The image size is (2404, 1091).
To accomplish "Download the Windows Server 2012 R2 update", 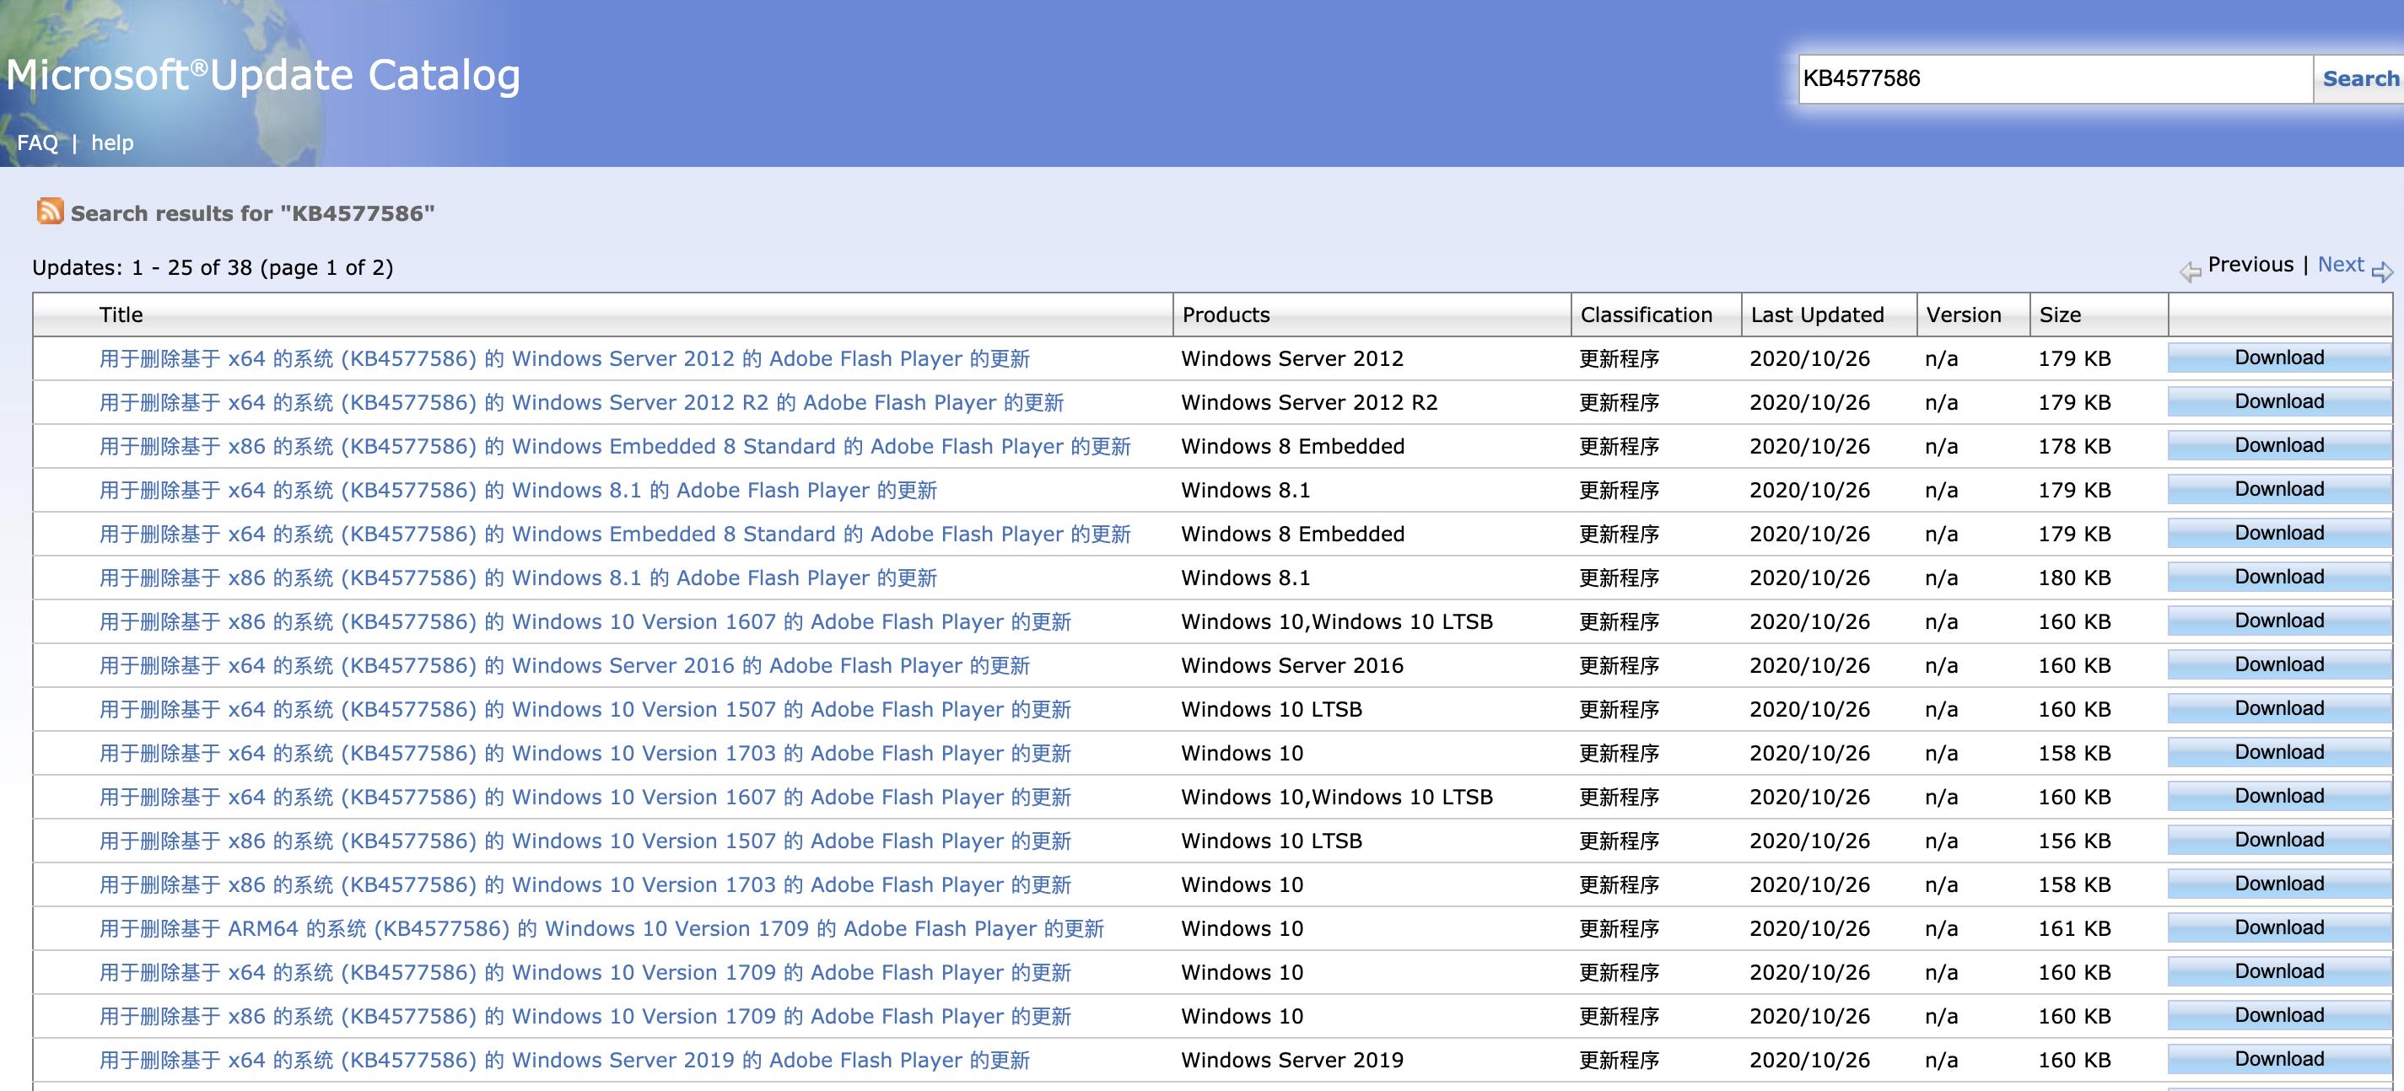I will 2278,402.
